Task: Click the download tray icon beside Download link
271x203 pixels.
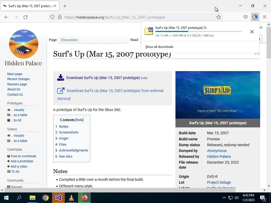Action: pyautogui.click(x=61, y=78)
